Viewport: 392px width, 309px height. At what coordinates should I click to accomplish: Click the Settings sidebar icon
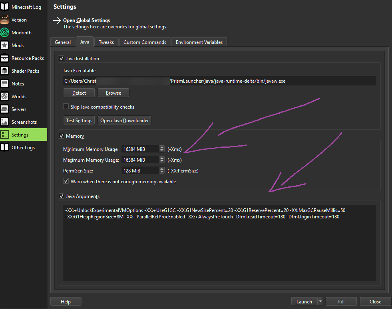[4, 135]
